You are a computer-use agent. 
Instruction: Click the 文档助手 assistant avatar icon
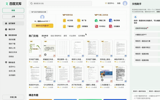coord(135,17)
